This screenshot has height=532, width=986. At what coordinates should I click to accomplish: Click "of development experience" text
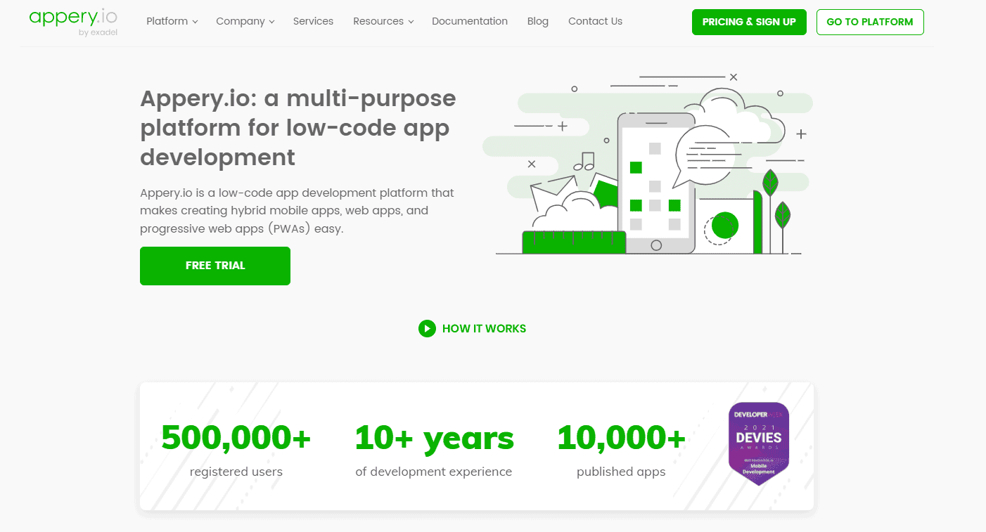[x=434, y=472]
